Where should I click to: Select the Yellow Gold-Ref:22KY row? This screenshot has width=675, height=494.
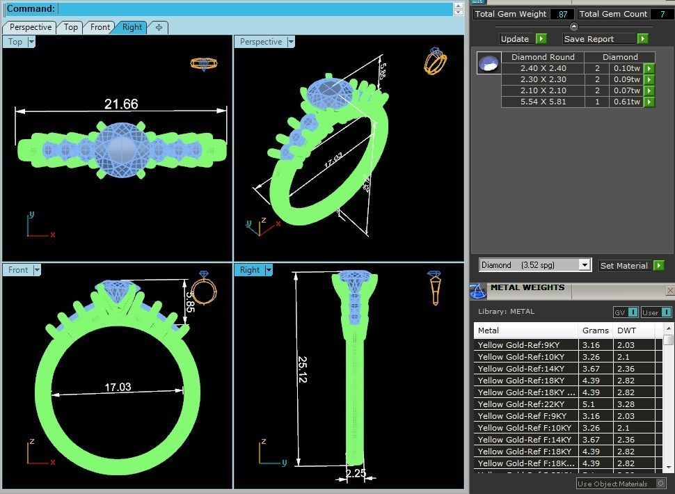click(x=569, y=404)
